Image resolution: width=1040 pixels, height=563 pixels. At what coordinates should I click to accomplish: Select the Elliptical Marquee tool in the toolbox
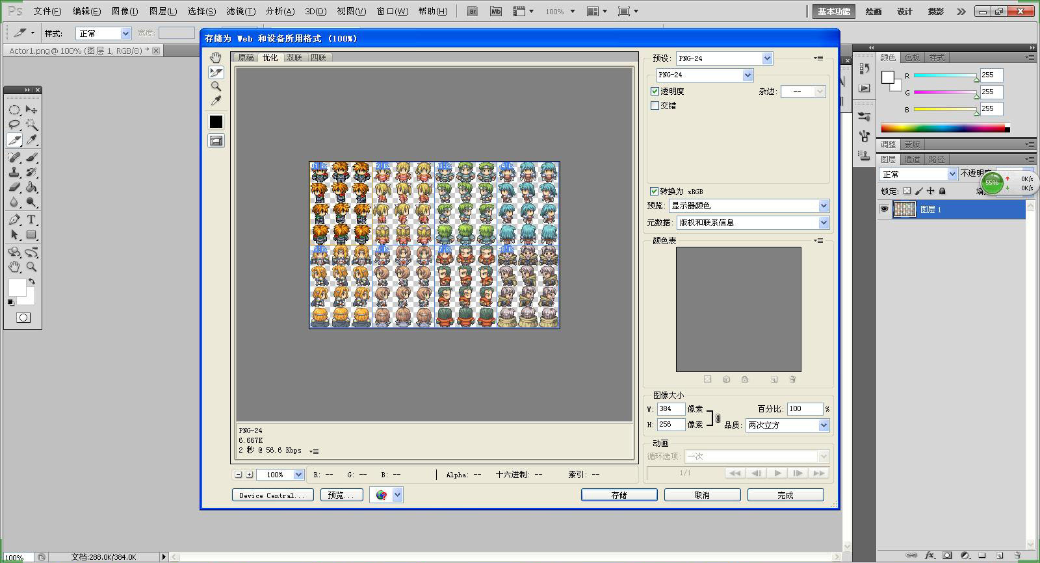point(14,110)
